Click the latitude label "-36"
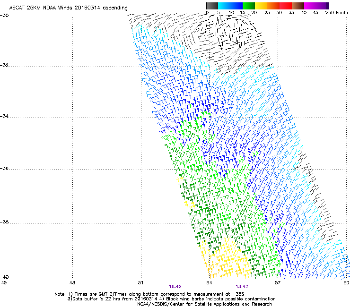Screen dimensions: 350x307 tap(4, 168)
